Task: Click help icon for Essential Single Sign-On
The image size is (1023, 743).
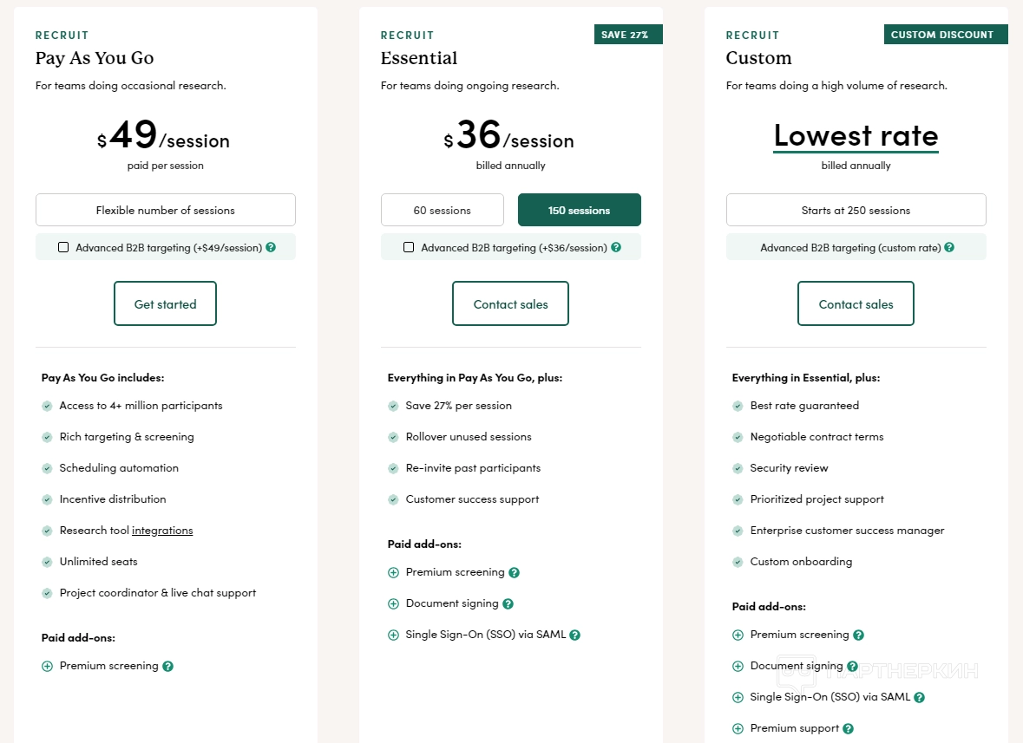Action: pyautogui.click(x=574, y=635)
